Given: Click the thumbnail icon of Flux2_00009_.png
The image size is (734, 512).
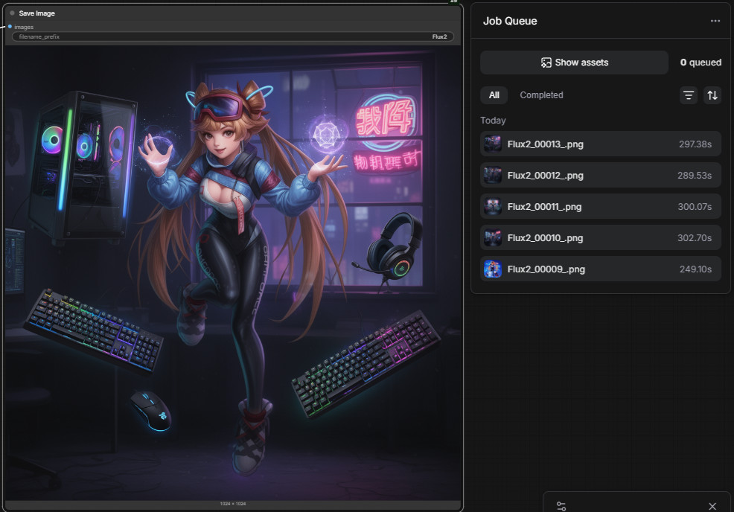Looking at the screenshot, I should [493, 269].
